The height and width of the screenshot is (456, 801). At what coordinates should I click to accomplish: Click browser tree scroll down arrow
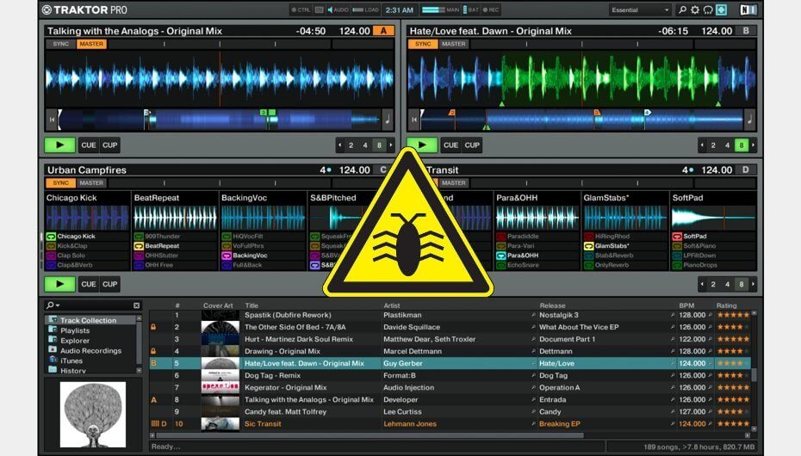[x=139, y=370]
